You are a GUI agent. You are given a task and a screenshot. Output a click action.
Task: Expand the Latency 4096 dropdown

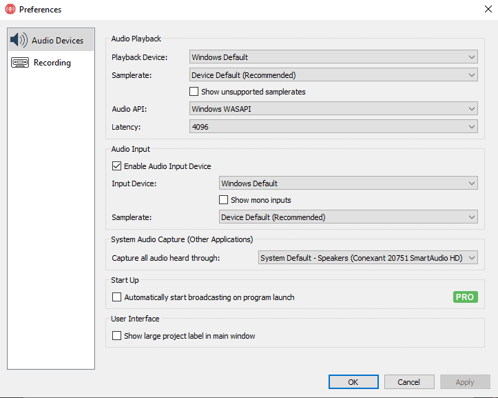pyautogui.click(x=333, y=127)
